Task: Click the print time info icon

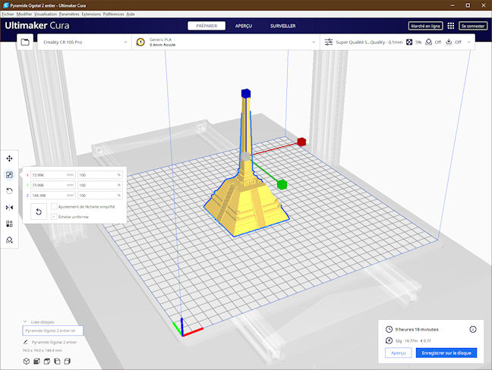Action: [x=473, y=330]
